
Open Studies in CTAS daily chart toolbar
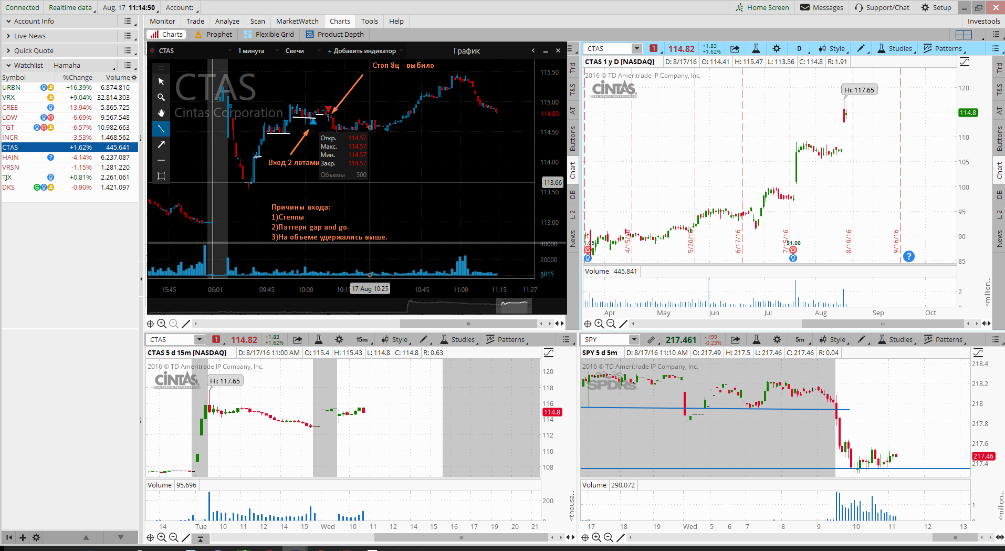click(895, 49)
